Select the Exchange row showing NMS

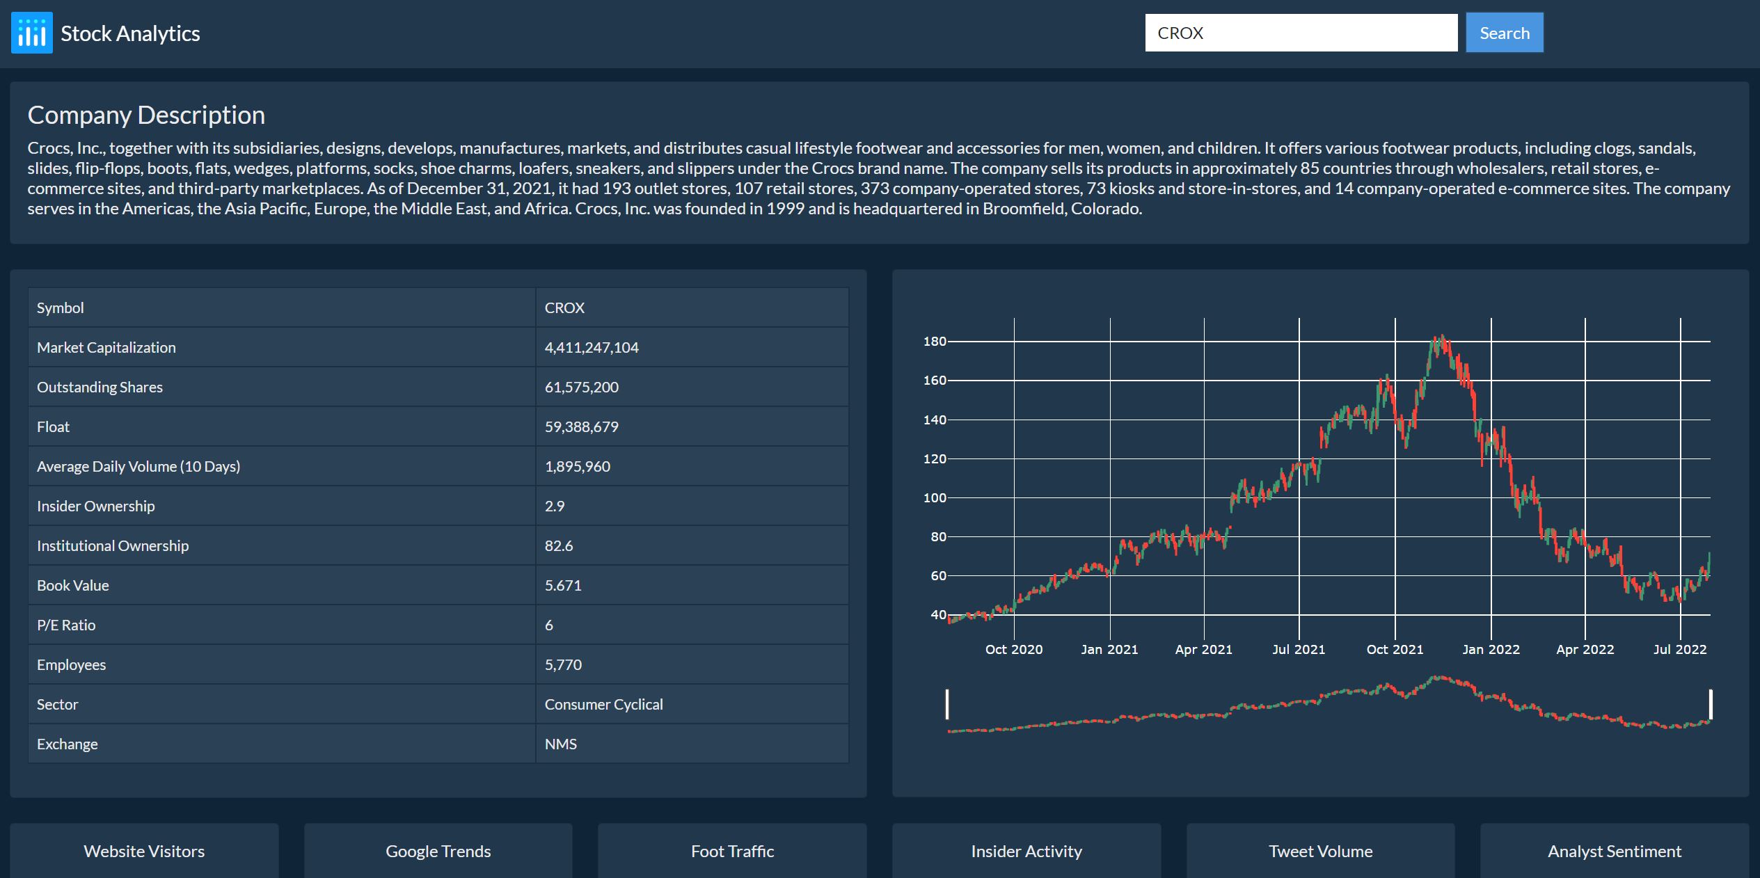point(437,743)
